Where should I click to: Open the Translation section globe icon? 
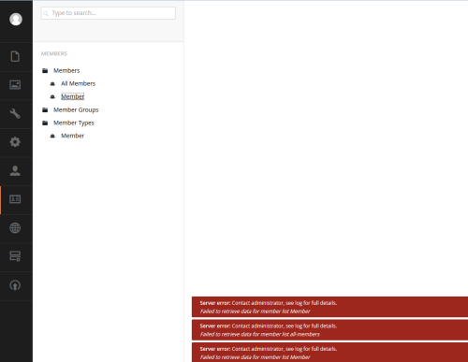pyautogui.click(x=15, y=228)
